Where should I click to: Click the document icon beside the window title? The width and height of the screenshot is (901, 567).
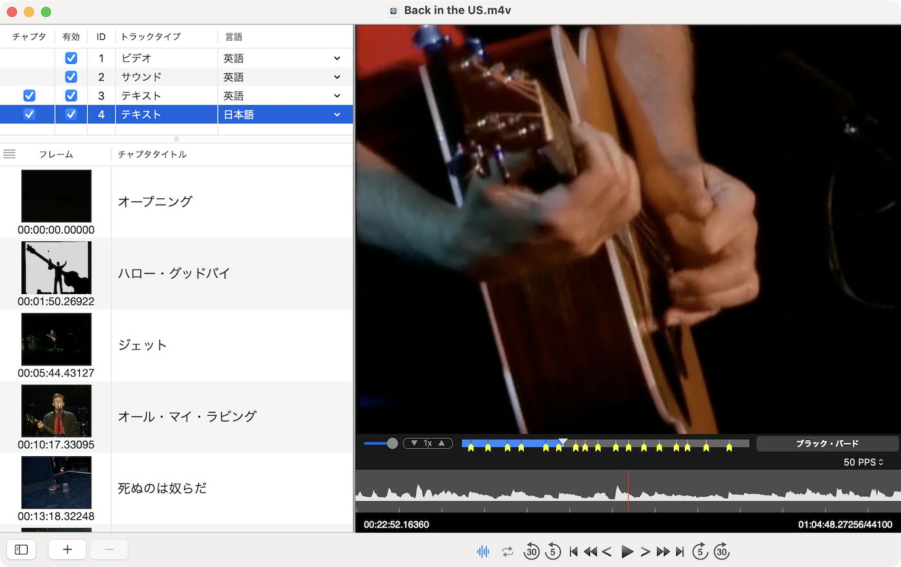(x=393, y=11)
